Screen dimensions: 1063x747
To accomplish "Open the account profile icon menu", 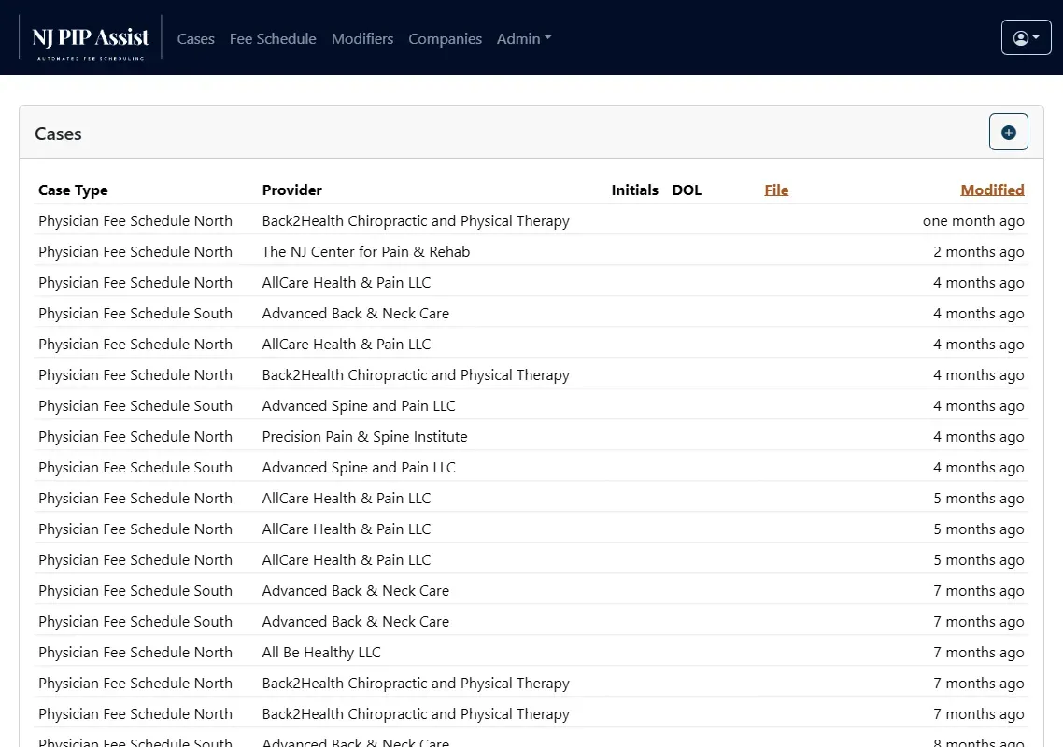I will click(x=1021, y=36).
